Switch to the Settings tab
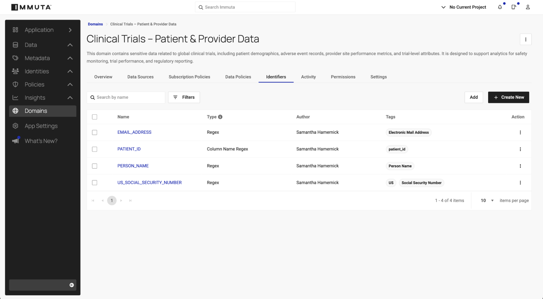Screen dimensions: 543x299 coord(378,77)
